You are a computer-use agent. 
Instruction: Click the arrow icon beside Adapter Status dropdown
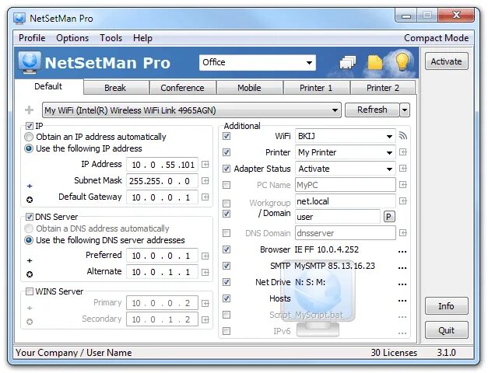[x=403, y=169]
